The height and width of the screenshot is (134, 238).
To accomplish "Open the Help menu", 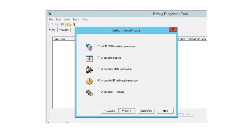I will click(85, 20).
